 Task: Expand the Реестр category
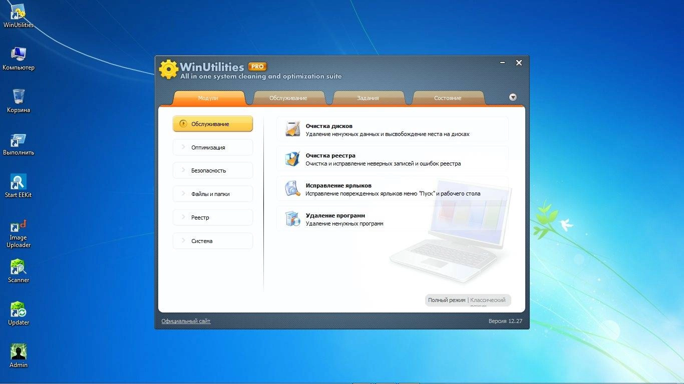pyautogui.click(x=213, y=217)
